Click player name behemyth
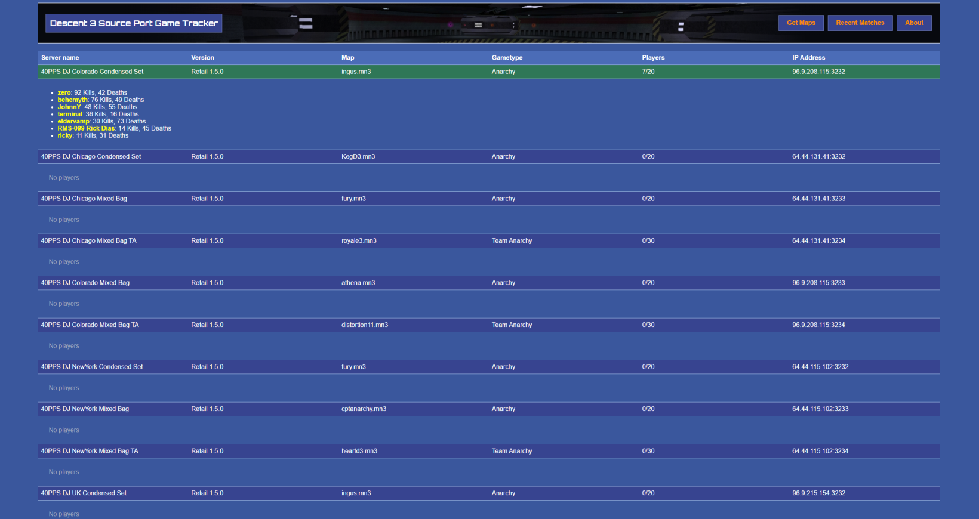This screenshot has height=519, width=979. [x=72, y=100]
